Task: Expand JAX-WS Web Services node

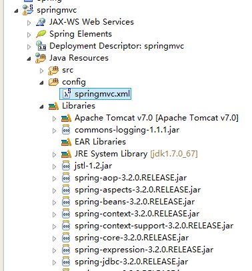Action: (x=29, y=23)
